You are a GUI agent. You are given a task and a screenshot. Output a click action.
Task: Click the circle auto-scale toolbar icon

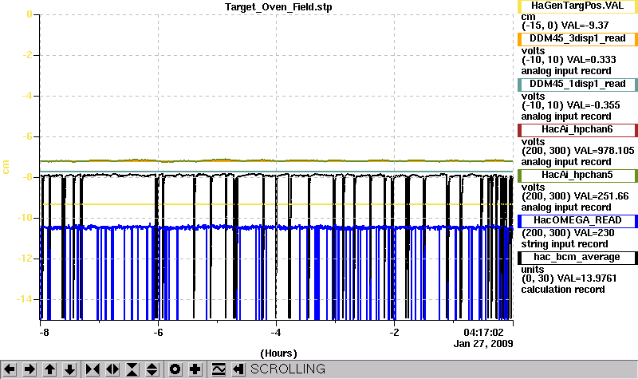click(x=175, y=369)
